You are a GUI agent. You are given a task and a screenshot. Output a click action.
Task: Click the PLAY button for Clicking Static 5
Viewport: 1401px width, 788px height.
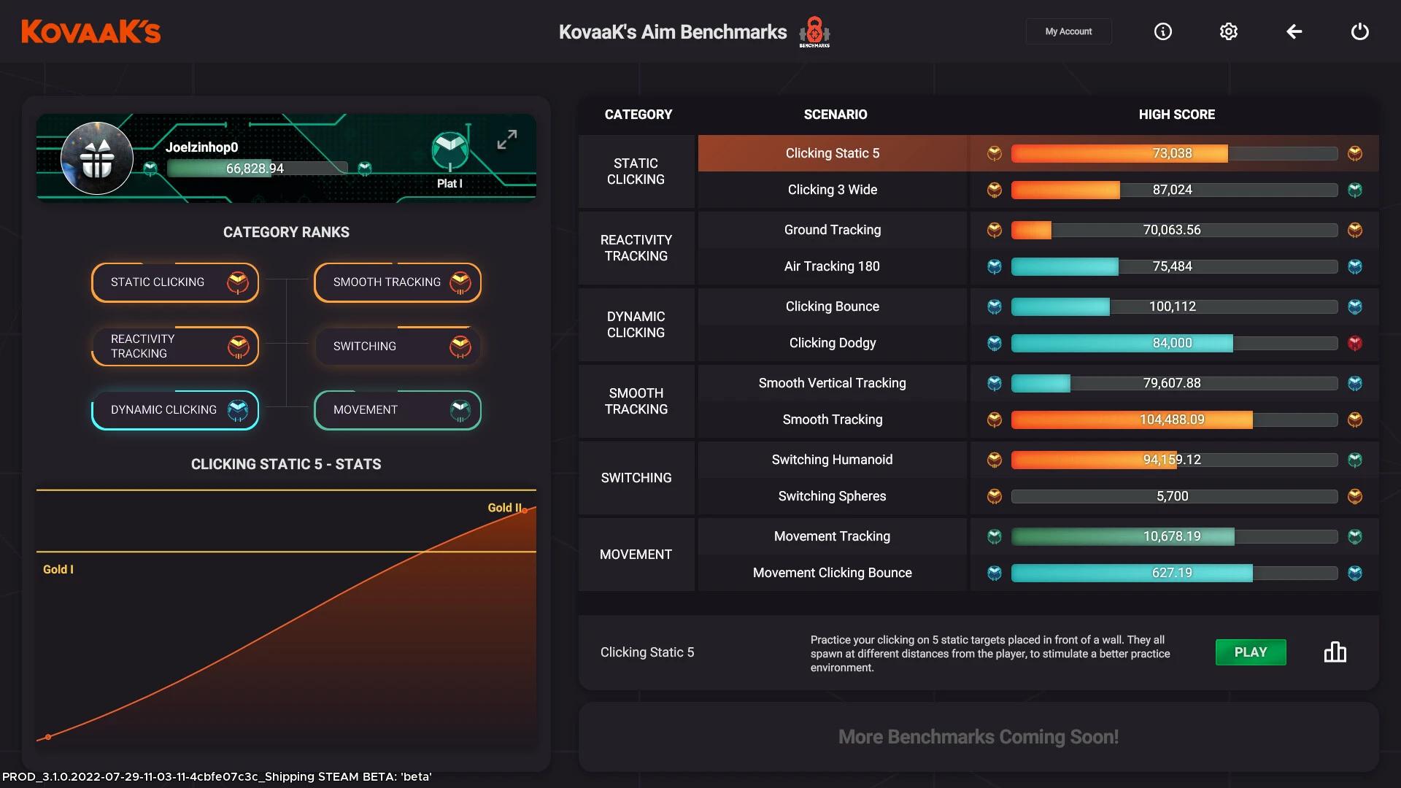click(x=1250, y=652)
